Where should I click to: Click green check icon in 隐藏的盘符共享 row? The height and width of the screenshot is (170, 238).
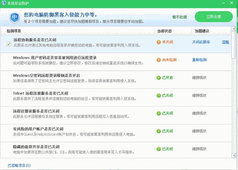click(x=159, y=149)
